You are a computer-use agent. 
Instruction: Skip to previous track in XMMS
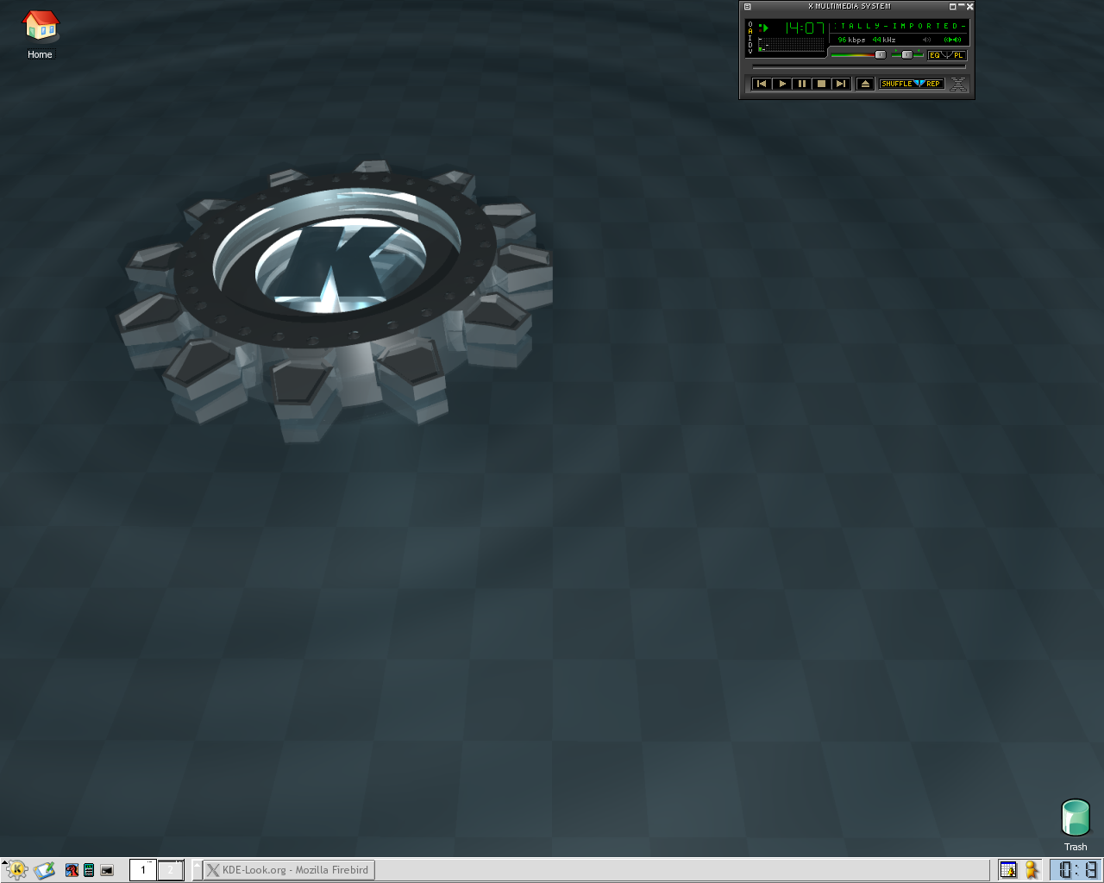coord(762,84)
